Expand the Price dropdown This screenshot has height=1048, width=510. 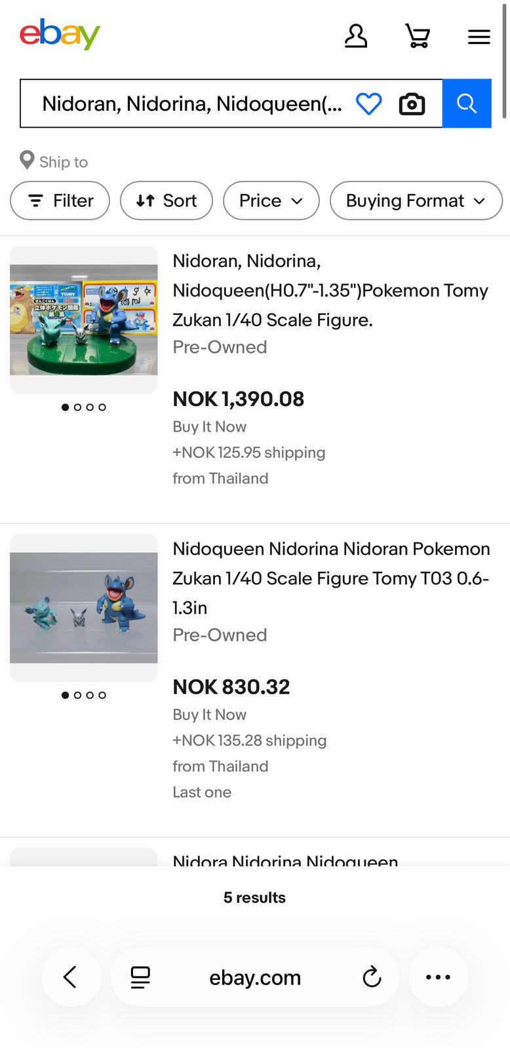[x=271, y=200]
